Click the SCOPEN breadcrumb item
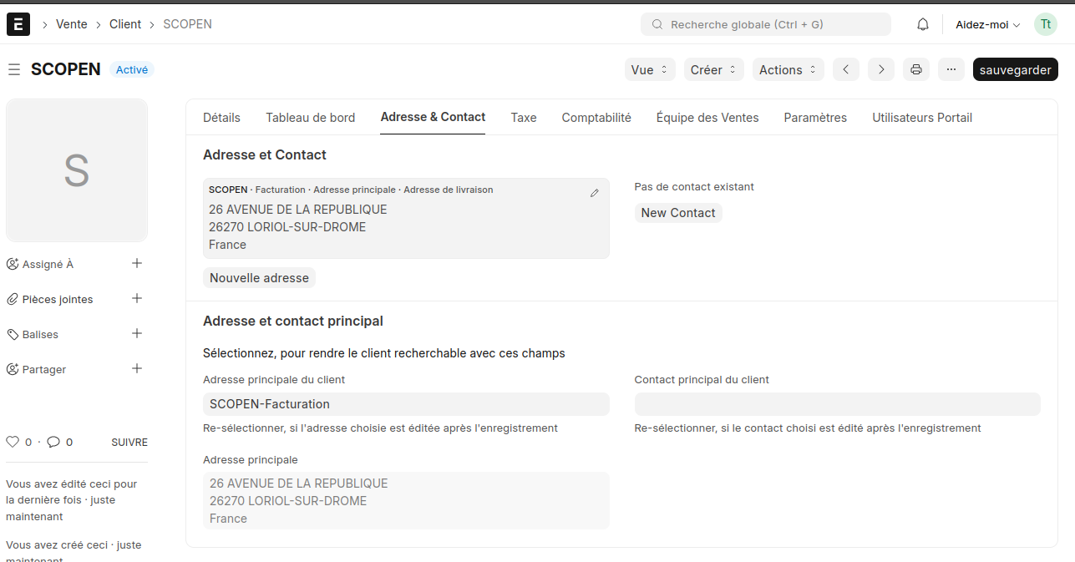Screen dimensions: 1075x562 [187, 24]
